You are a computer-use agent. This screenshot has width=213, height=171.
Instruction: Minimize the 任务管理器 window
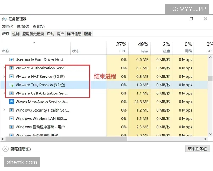click(x=177, y=19)
